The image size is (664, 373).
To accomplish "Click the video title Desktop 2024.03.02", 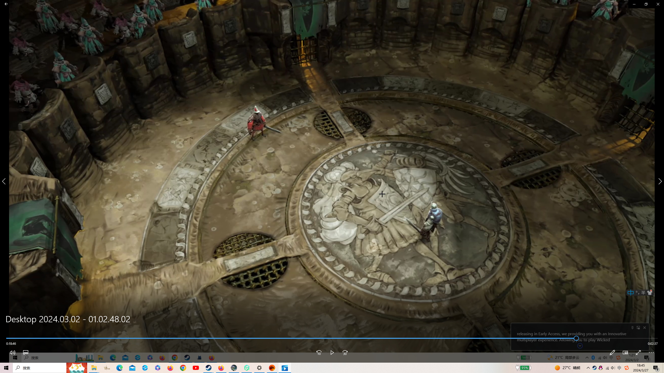I will tap(68, 319).
